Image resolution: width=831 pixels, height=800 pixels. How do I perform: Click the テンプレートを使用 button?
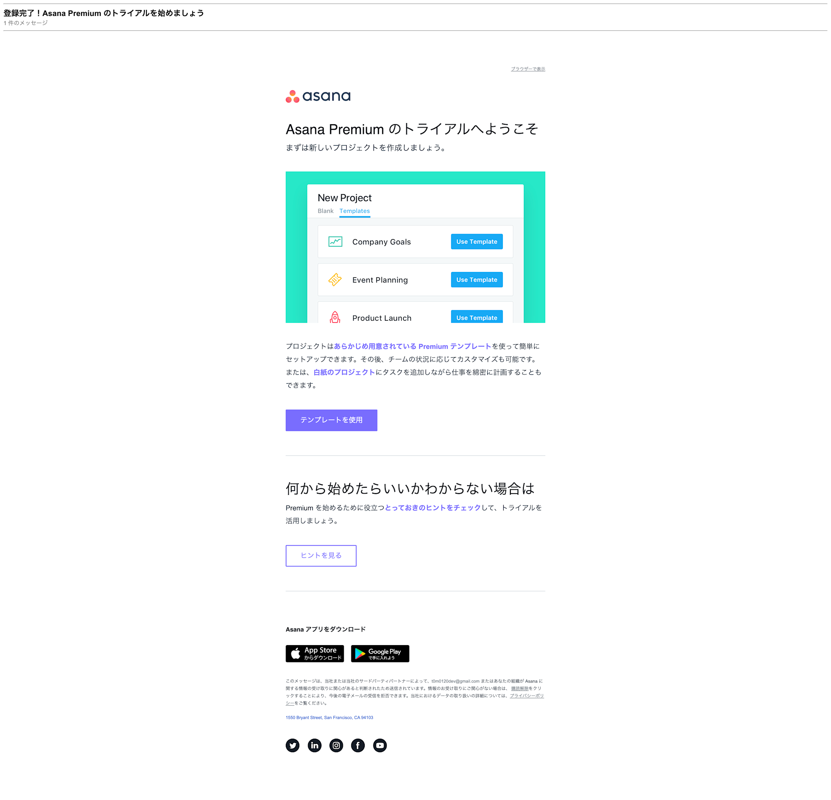coord(332,420)
